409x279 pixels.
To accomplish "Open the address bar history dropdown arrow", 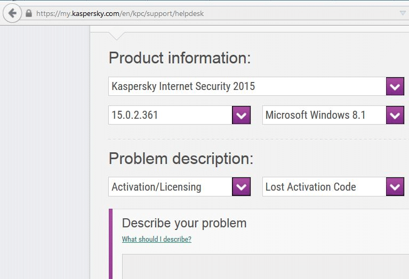I will coord(403,13).
